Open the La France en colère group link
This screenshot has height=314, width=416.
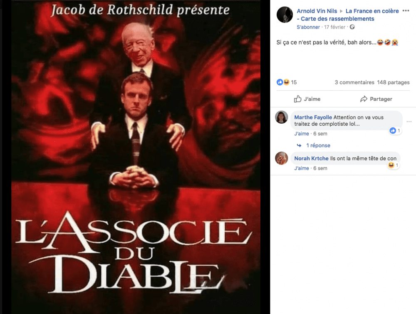[x=348, y=15]
